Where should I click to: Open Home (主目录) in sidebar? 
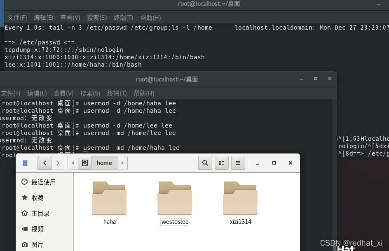coord(45,213)
